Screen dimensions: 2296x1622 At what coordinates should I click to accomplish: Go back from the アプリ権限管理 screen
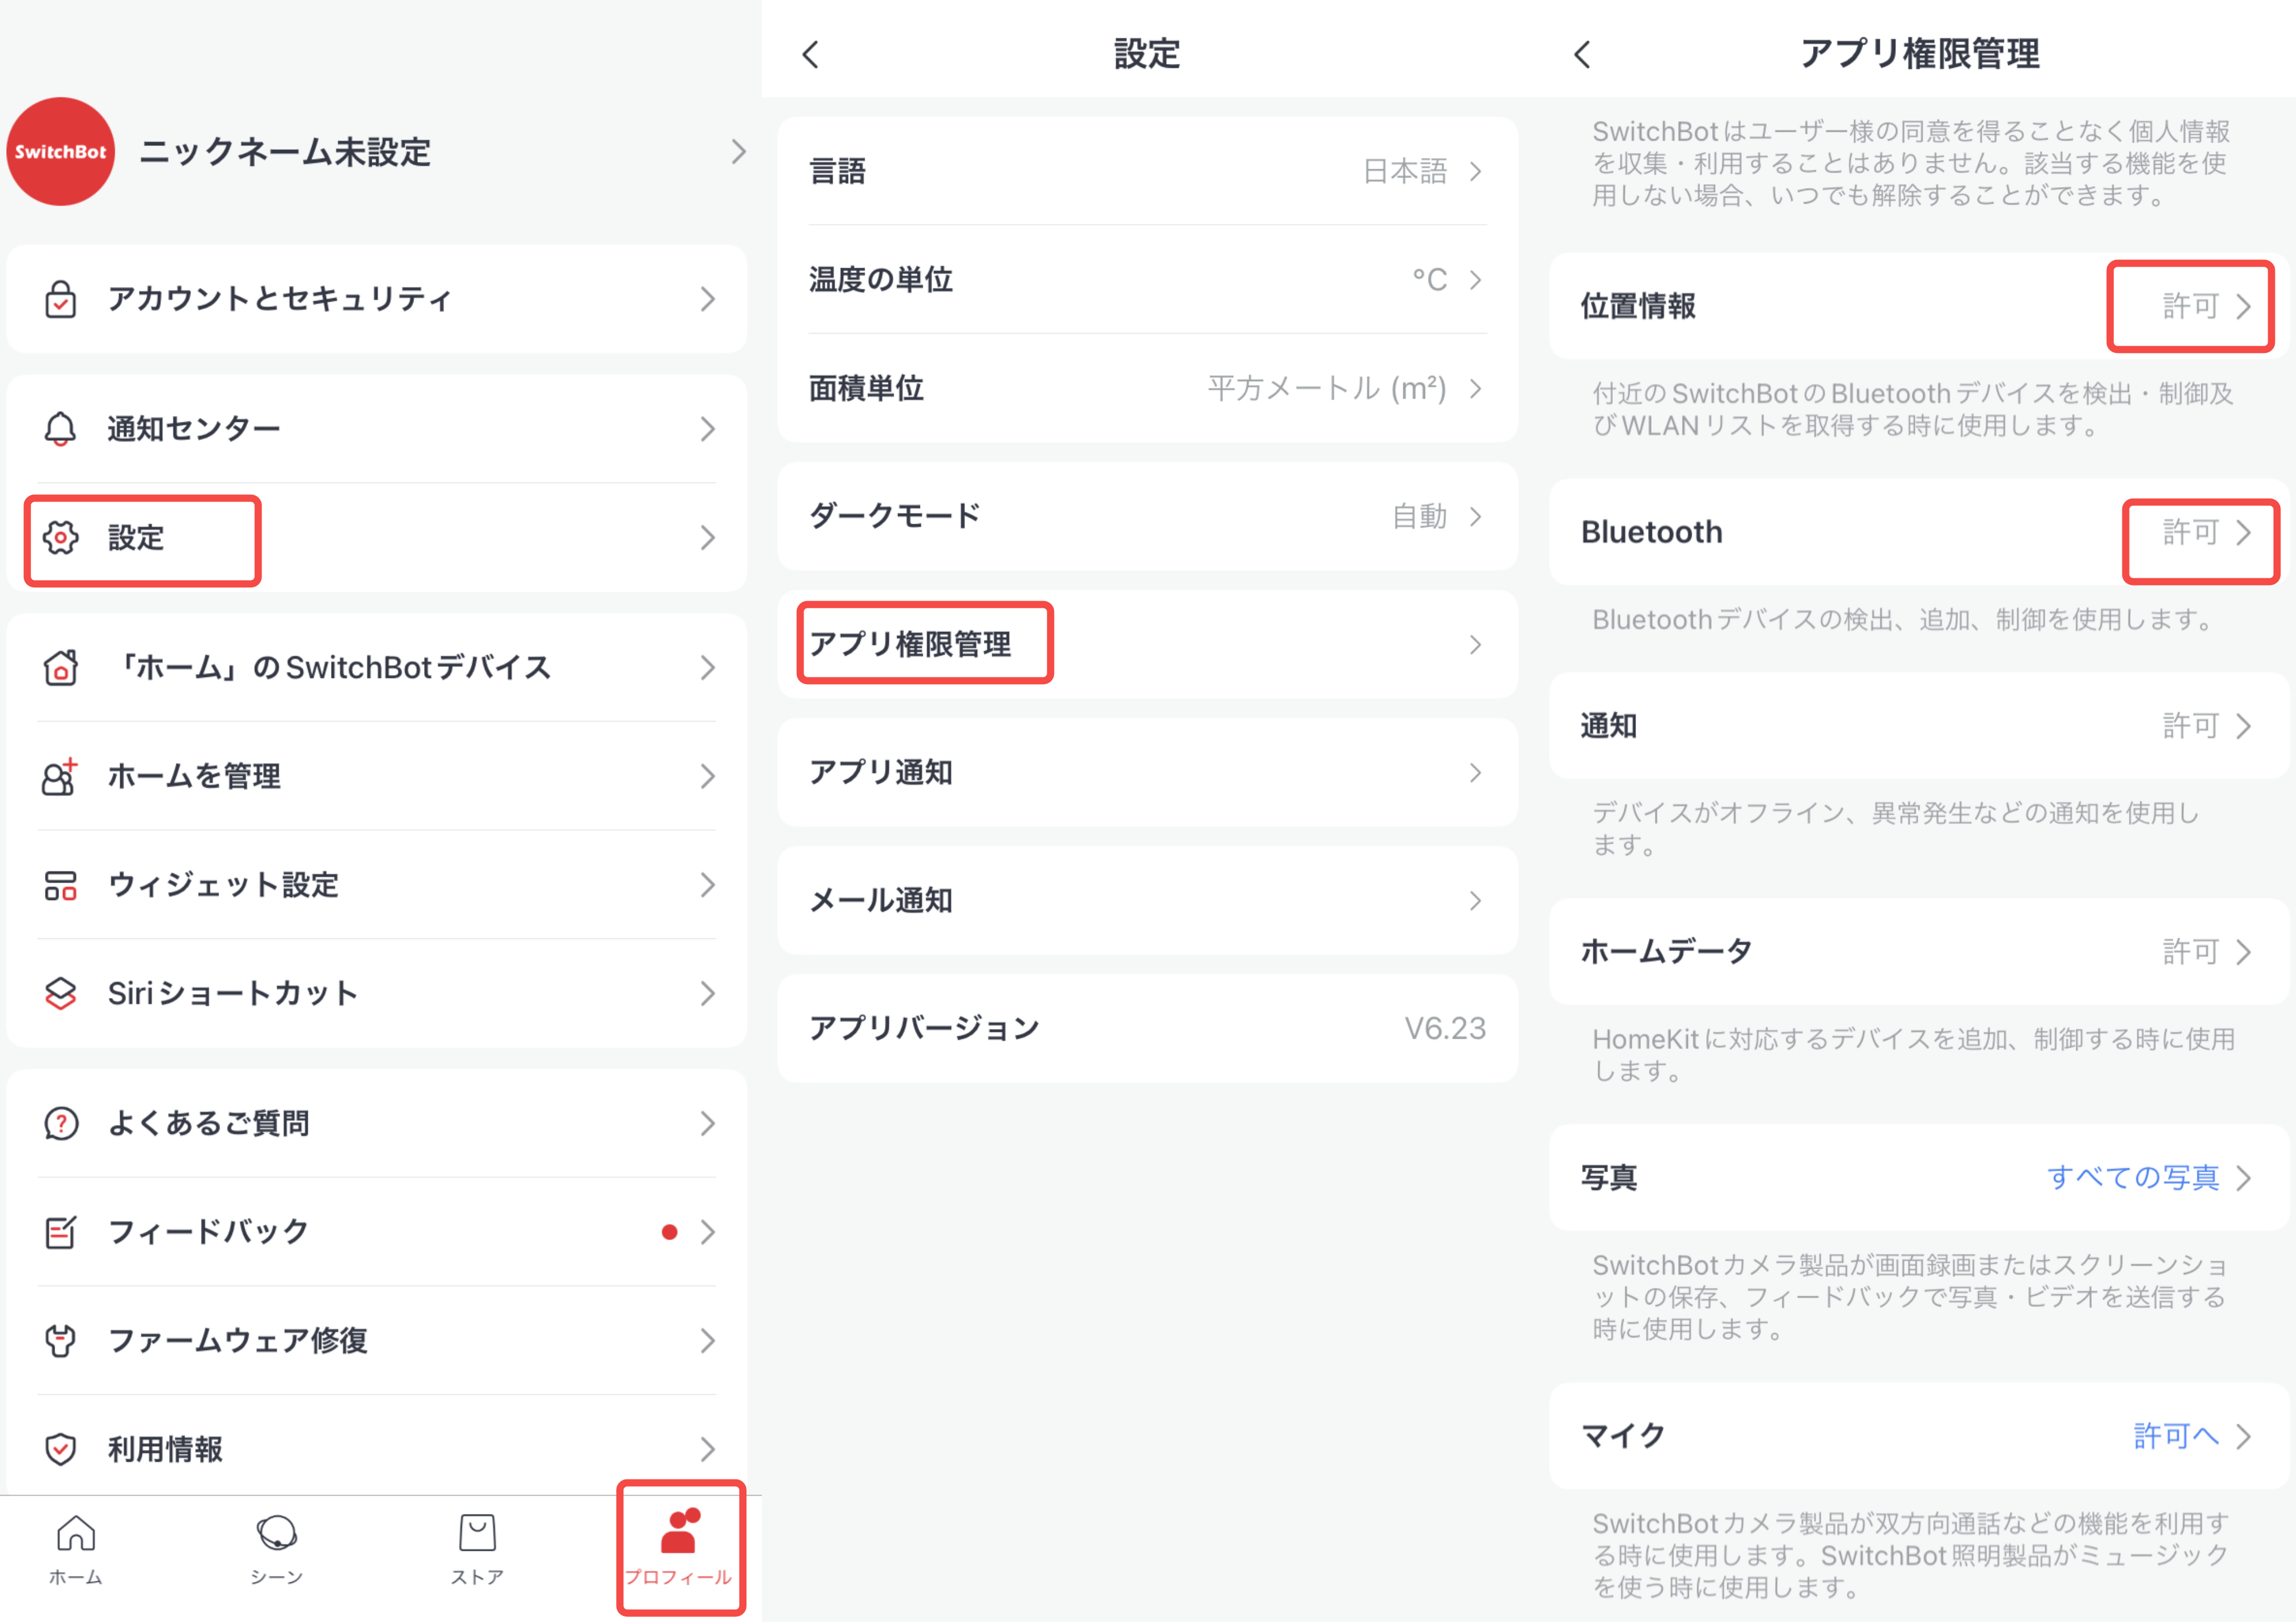pos(1582,54)
